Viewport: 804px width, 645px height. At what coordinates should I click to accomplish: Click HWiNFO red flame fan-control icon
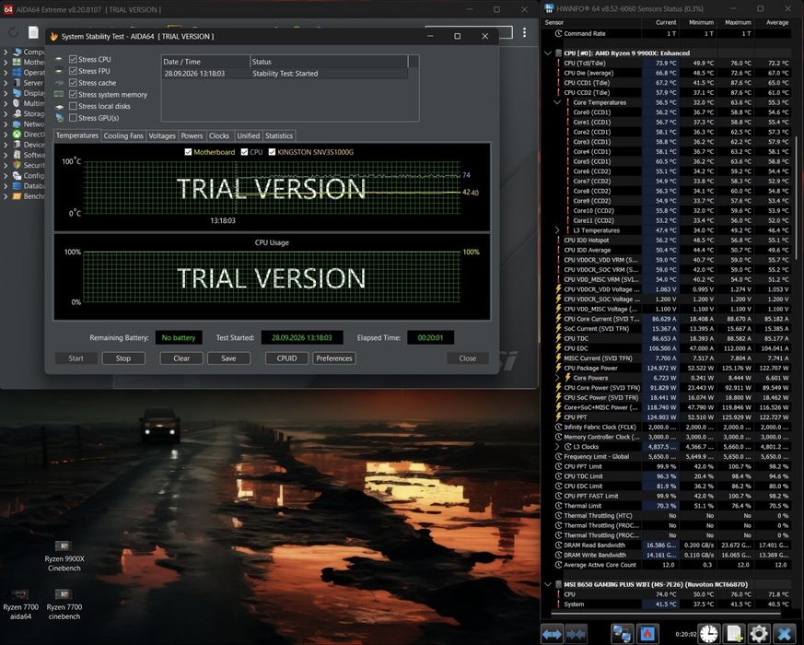pyautogui.click(x=647, y=634)
